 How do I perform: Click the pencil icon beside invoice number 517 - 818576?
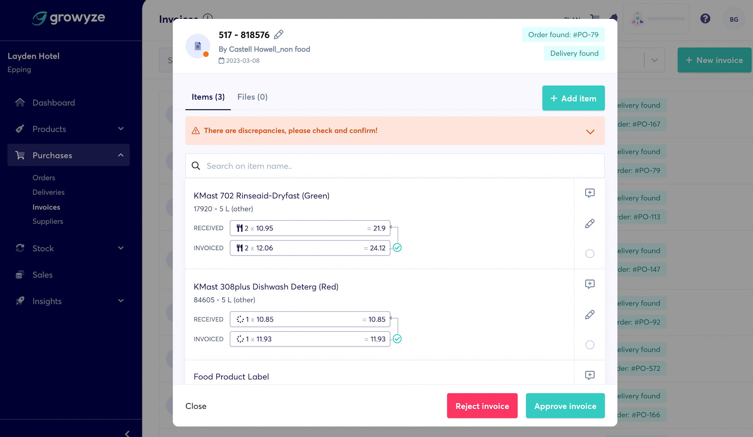[278, 34]
